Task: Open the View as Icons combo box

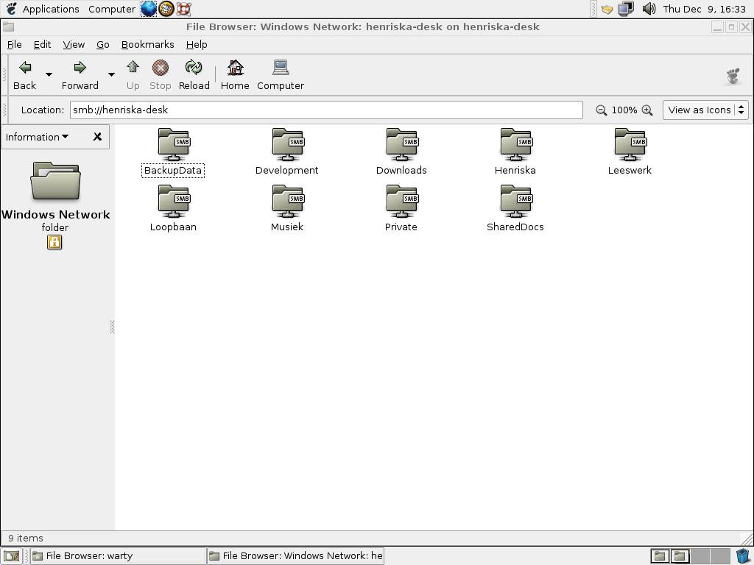Action: 705,110
